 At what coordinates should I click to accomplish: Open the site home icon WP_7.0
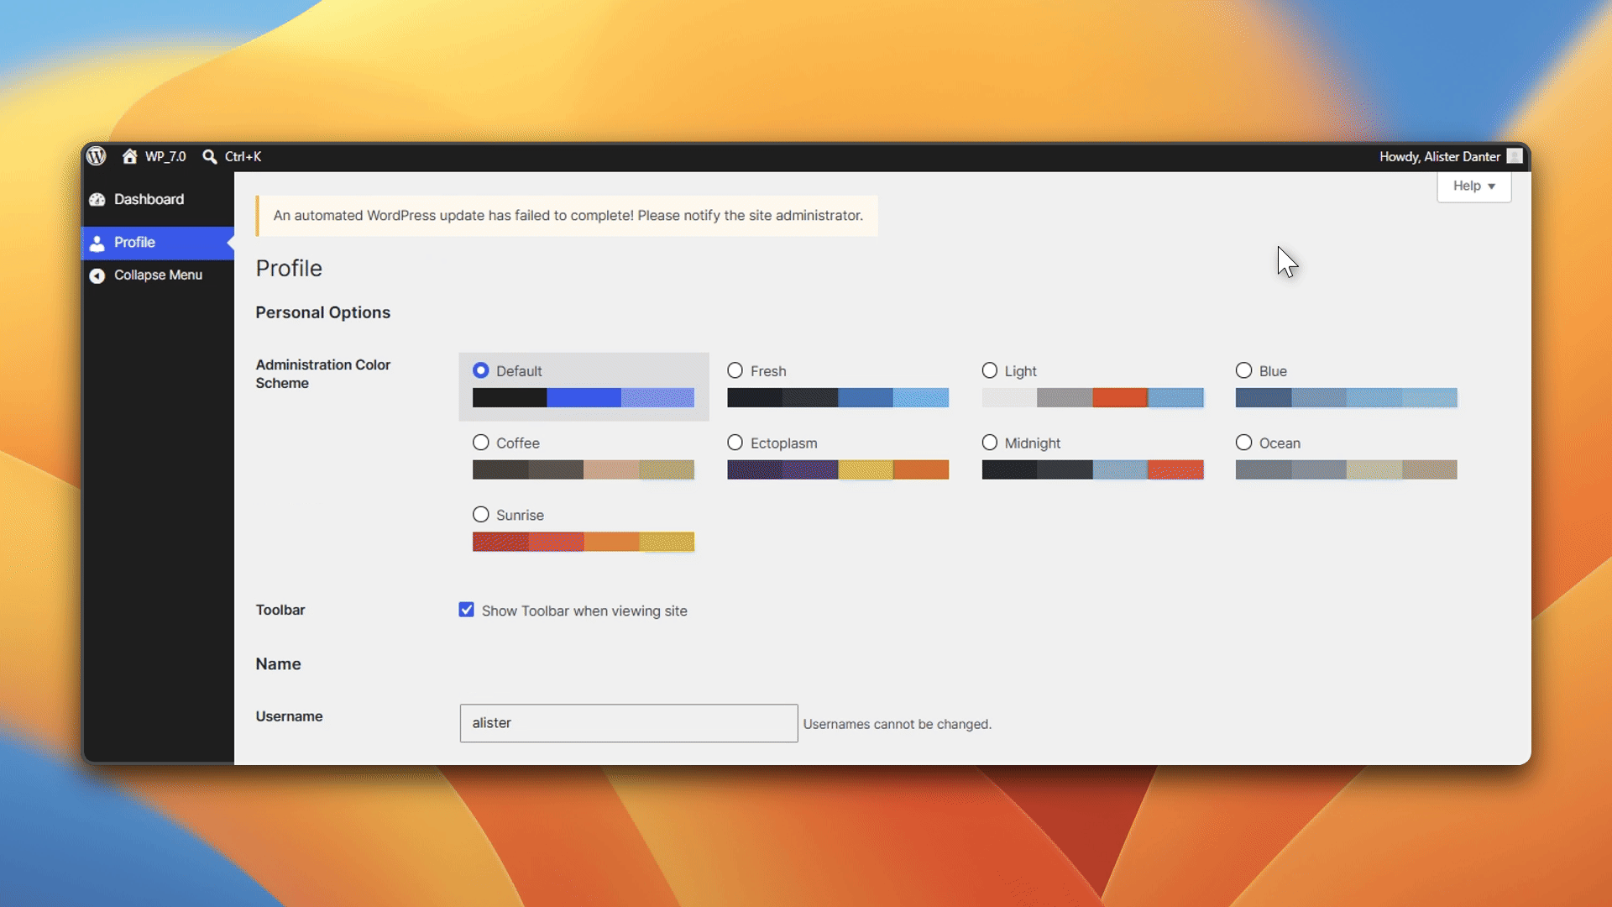point(129,156)
